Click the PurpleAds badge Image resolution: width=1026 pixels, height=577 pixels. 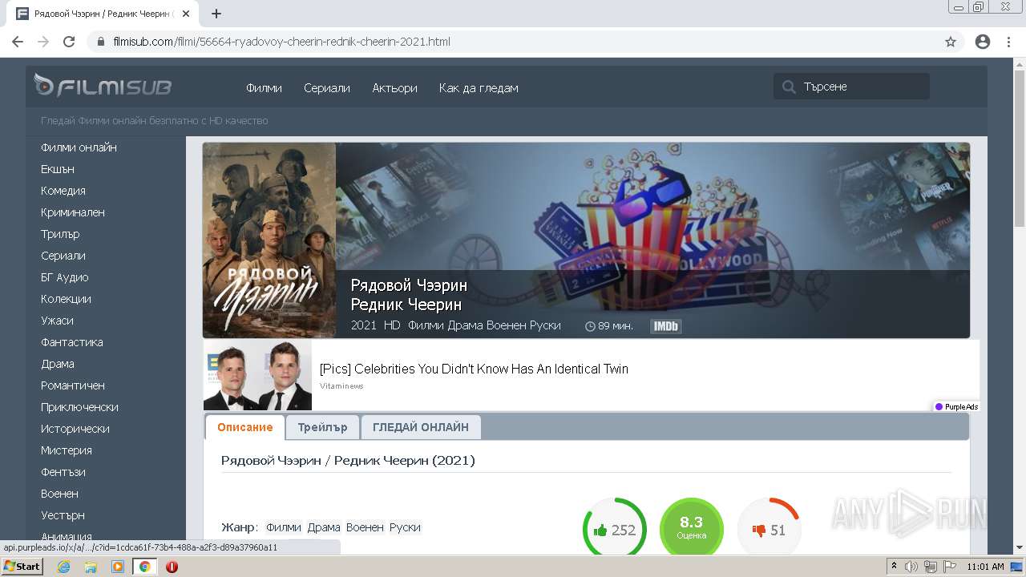tap(956, 407)
